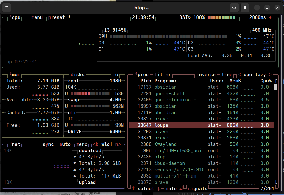284x195 pixels.
Task: Switch to next network interface with n>
Action: point(118,144)
